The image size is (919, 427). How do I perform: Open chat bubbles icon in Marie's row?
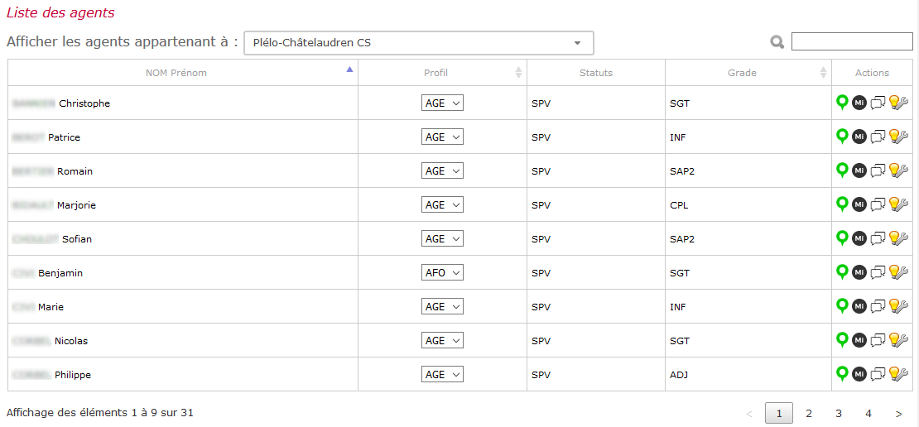point(878,306)
